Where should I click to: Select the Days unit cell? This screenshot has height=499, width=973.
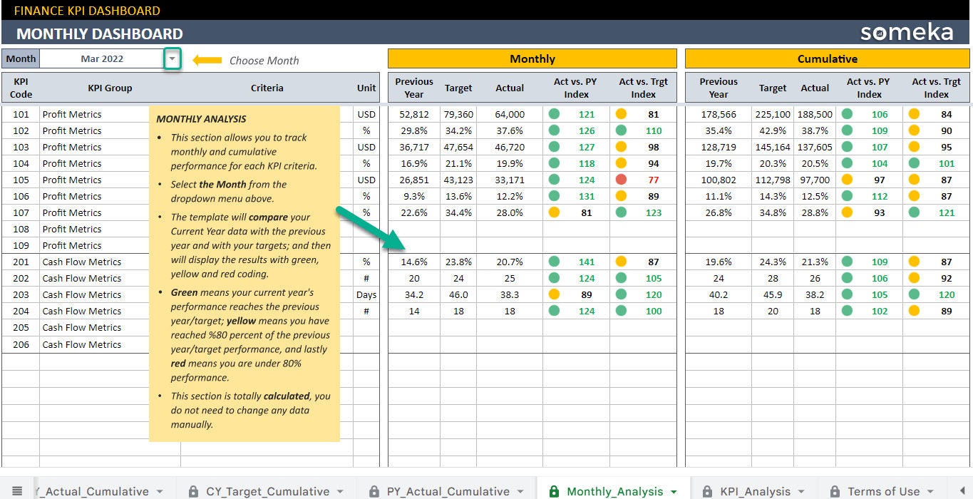tap(366, 294)
